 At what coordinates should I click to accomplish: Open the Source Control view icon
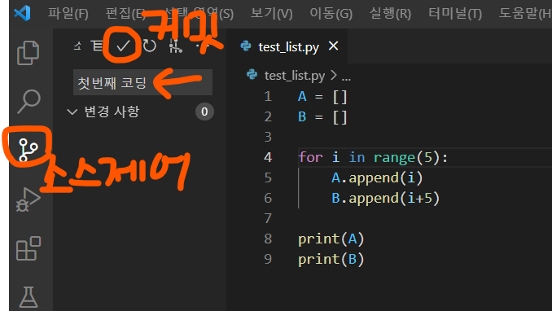point(28,150)
